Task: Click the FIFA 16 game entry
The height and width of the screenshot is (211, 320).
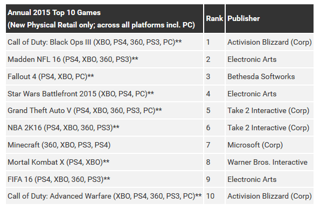Action: (59, 179)
